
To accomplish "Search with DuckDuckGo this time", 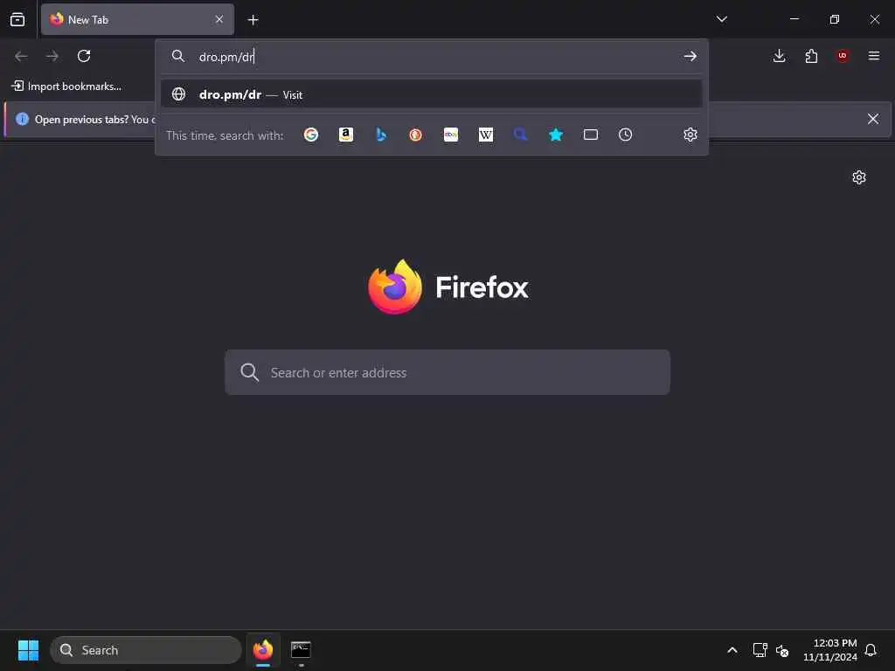I will [x=415, y=135].
